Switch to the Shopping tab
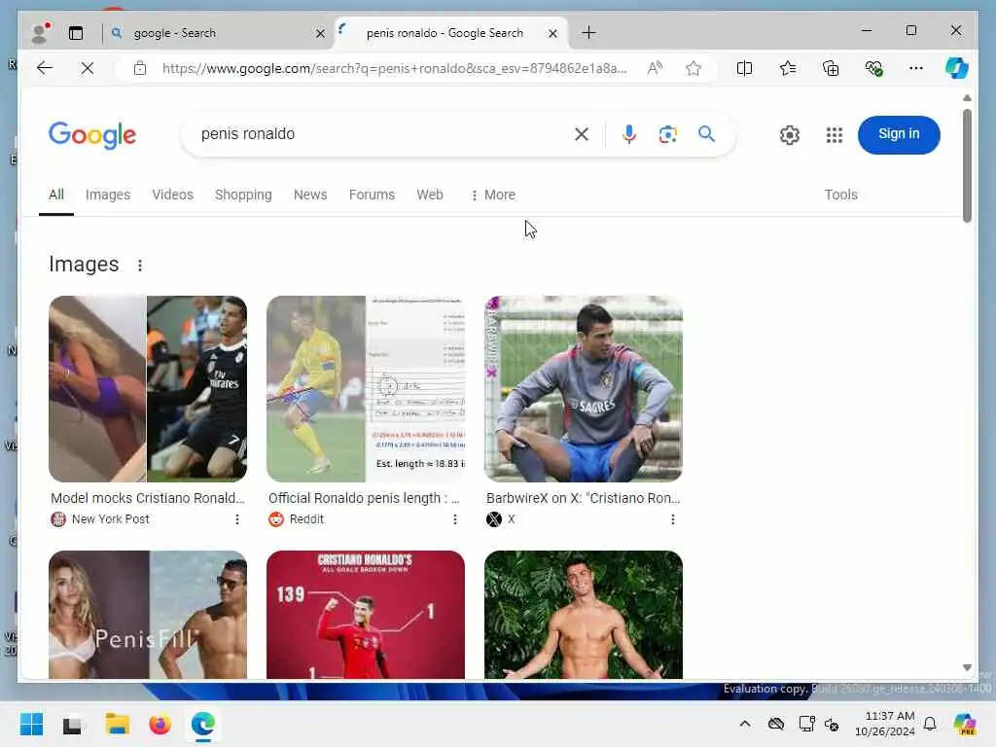The image size is (996, 747). click(x=243, y=195)
